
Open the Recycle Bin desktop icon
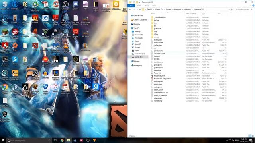[5, 5]
